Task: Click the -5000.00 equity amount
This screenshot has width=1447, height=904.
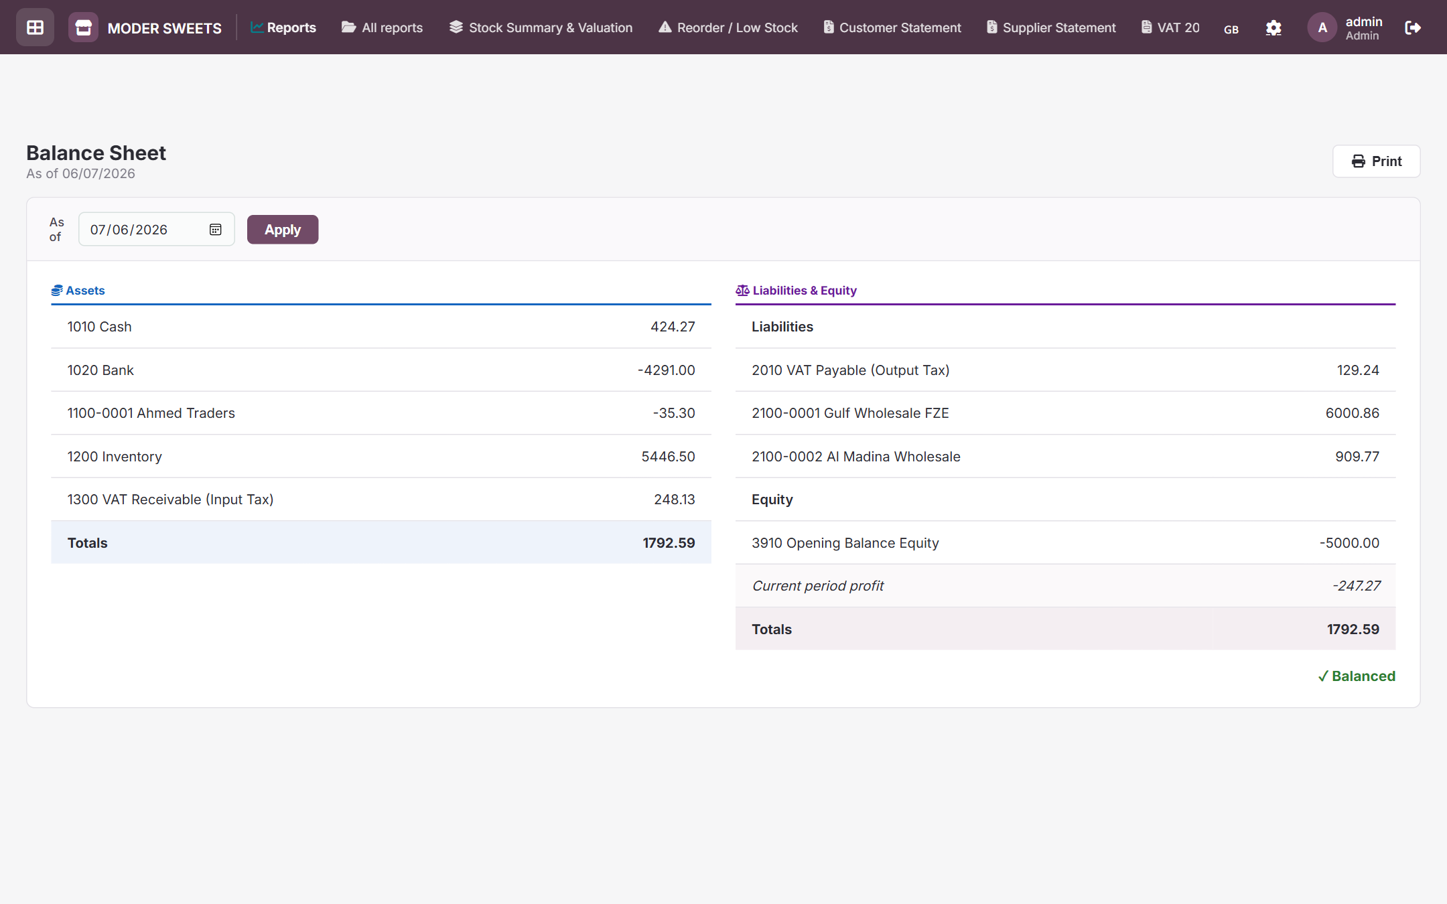Action: pos(1349,543)
